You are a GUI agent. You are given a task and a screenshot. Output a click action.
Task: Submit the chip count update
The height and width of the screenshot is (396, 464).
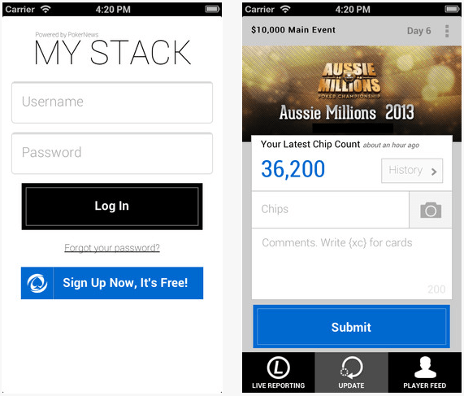click(x=351, y=327)
